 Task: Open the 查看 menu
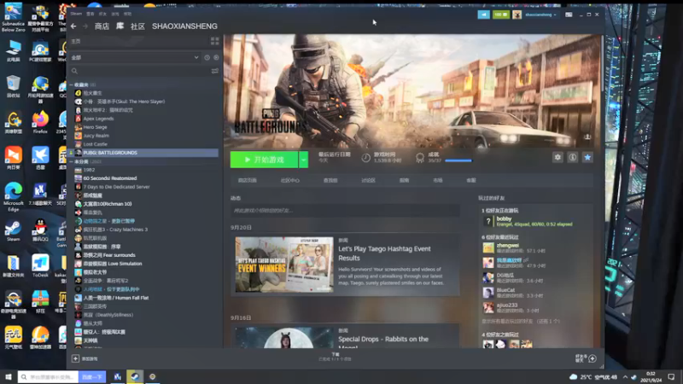90,14
